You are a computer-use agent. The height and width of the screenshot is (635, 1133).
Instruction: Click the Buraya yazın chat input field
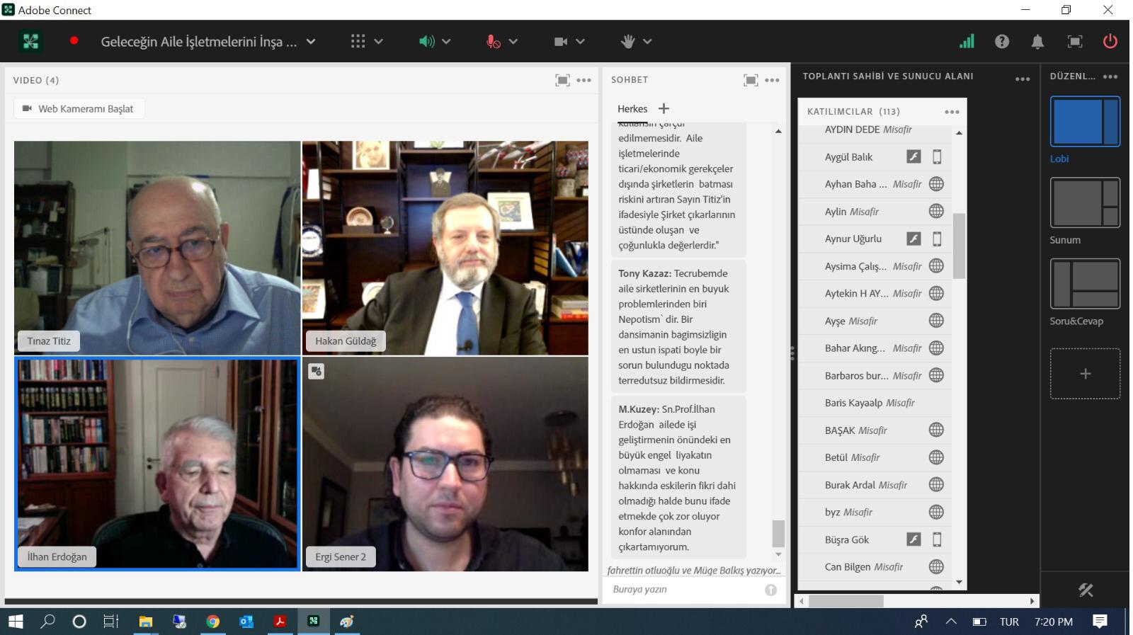pyautogui.click(x=683, y=589)
